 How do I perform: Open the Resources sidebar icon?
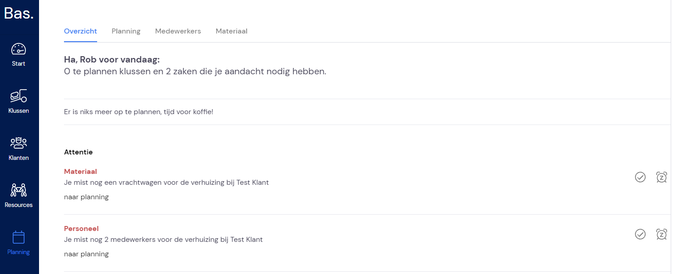19,190
